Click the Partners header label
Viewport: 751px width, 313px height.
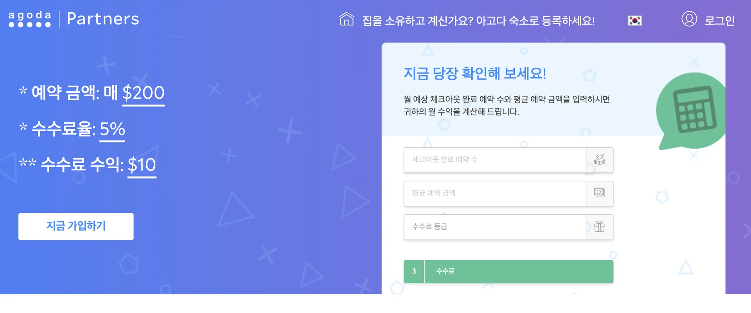[103, 19]
